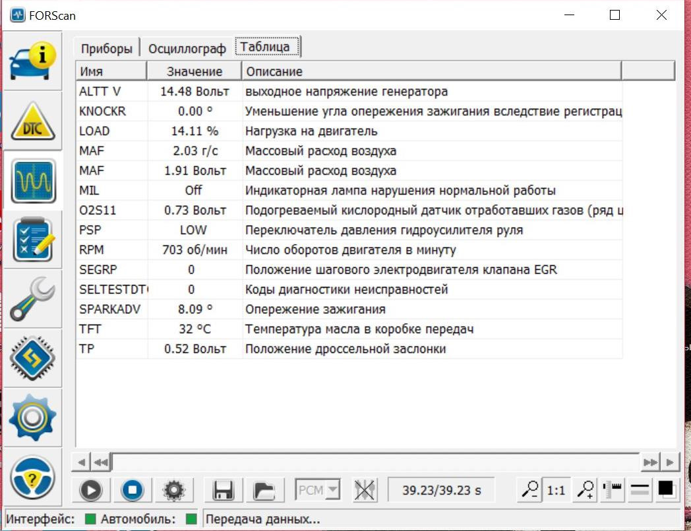The width and height of the screenshot is (691, 531).
Task: Click the FORScan title bar app icon
Action: (18, 15)
